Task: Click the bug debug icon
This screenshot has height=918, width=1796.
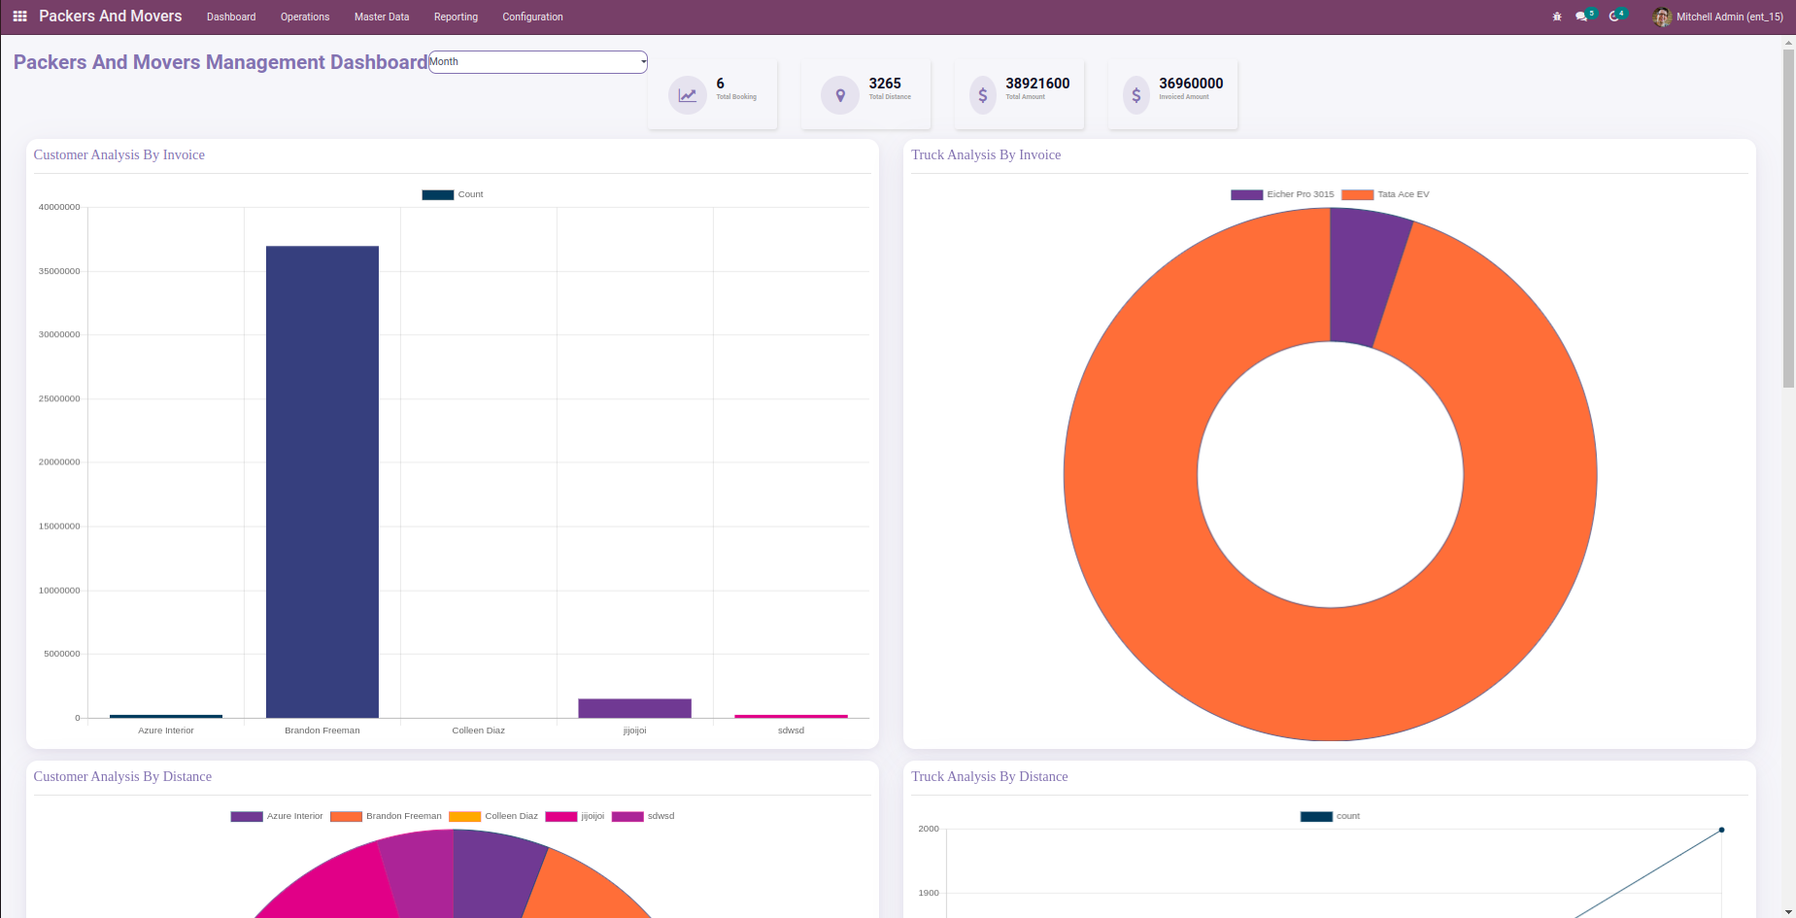Action: pos(1557,17)
